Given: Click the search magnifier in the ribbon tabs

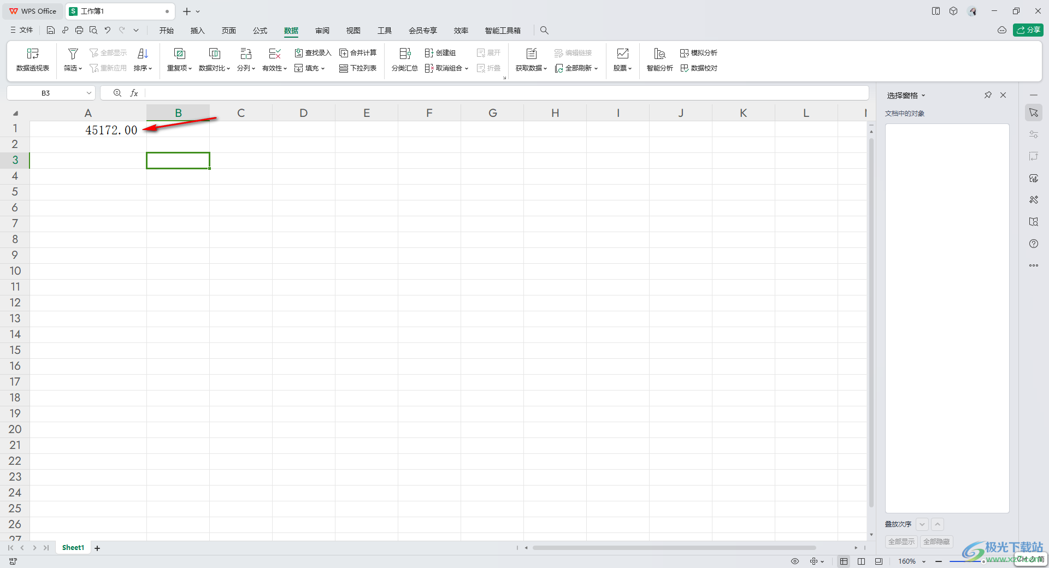Looking at the screenshot, I should [x=544, y=31].
